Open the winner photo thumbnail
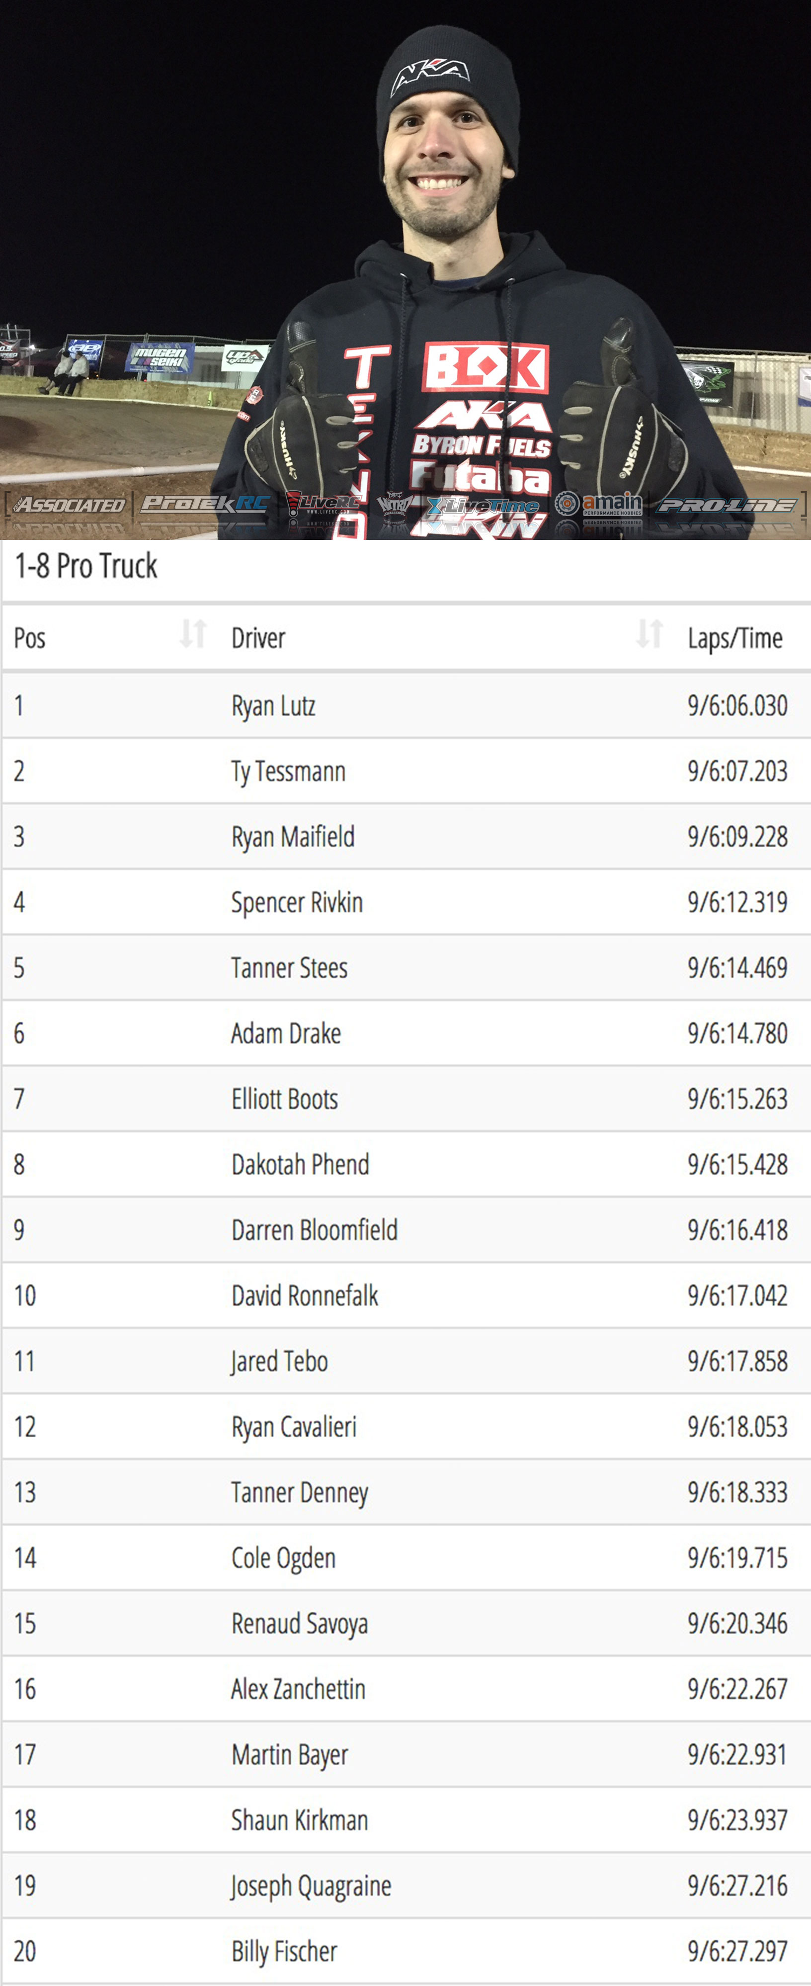 (405, 270)
